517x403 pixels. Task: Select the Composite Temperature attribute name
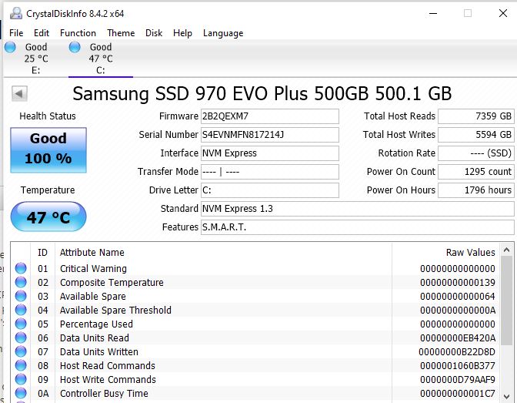tap(112, 283)
